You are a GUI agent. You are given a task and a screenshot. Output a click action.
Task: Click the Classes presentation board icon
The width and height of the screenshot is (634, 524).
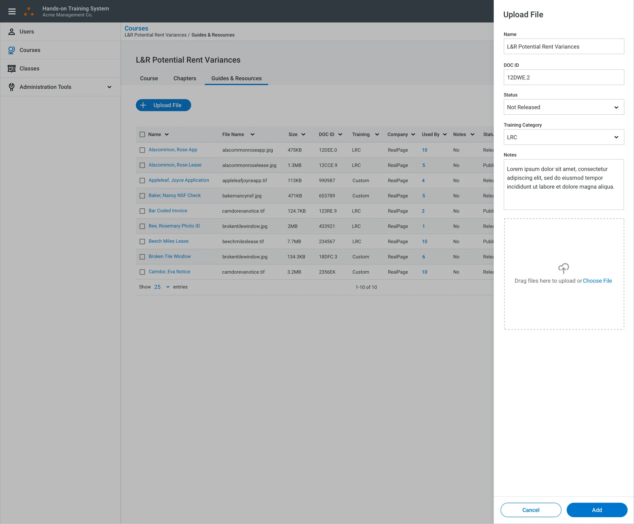click(11, 69)
